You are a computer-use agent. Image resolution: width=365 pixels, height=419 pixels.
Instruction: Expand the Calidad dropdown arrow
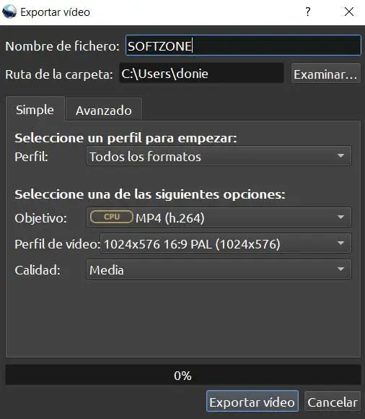click(340, 269)
